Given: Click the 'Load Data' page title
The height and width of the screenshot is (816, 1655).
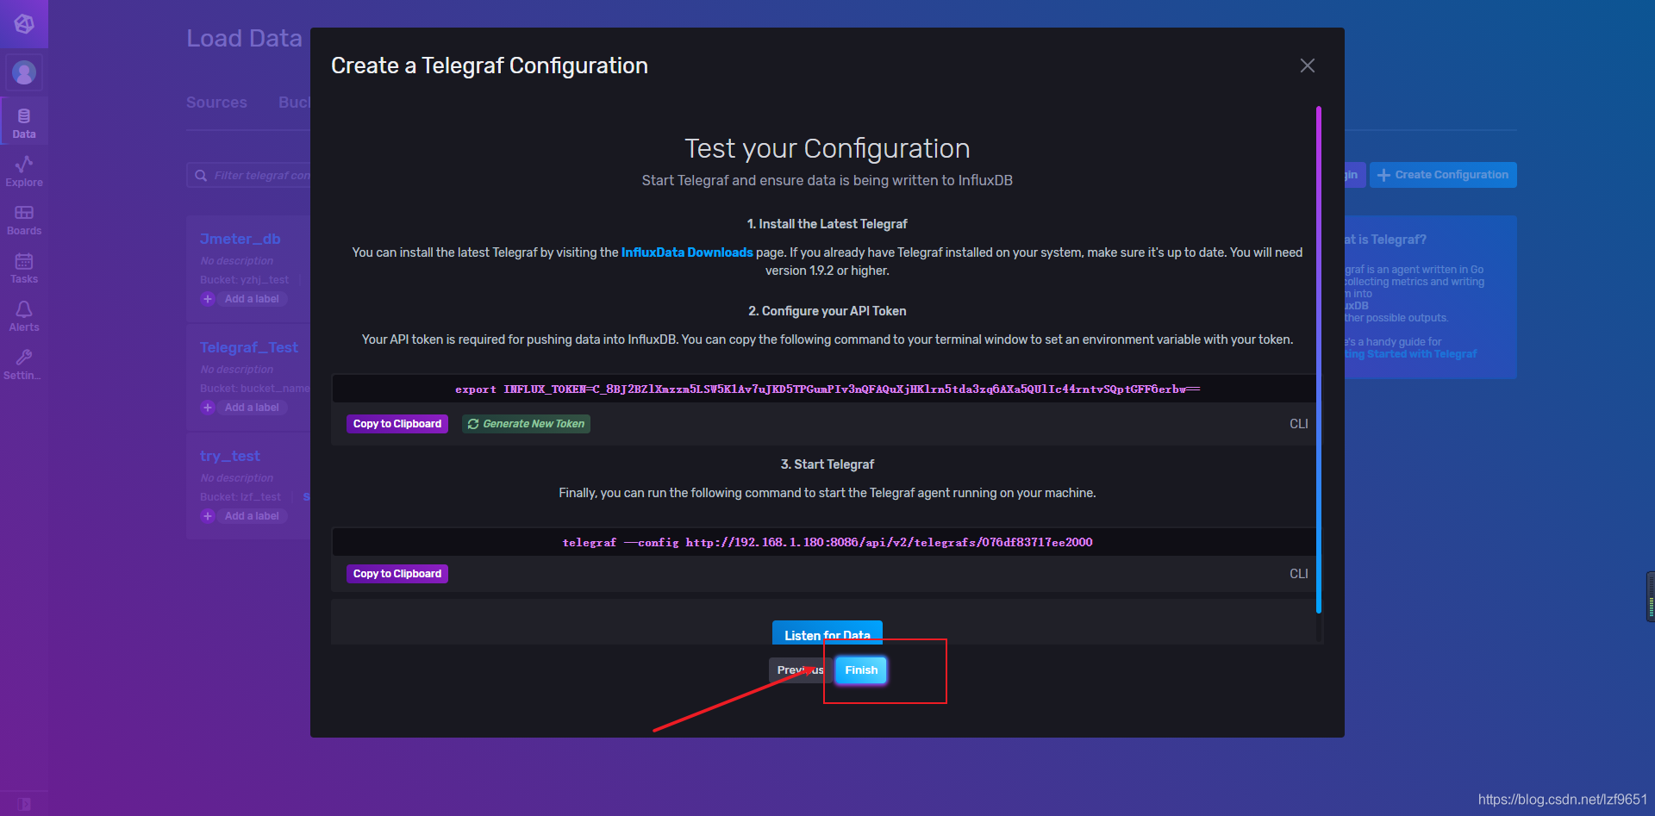Looking at the screenshot, I should coord(245,39).
